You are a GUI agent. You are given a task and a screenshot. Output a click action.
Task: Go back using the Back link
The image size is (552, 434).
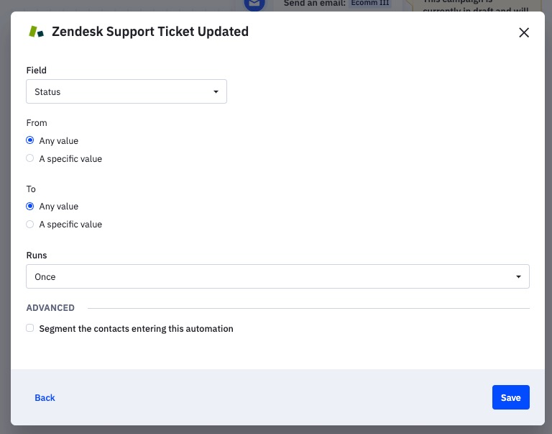[45, 398]
